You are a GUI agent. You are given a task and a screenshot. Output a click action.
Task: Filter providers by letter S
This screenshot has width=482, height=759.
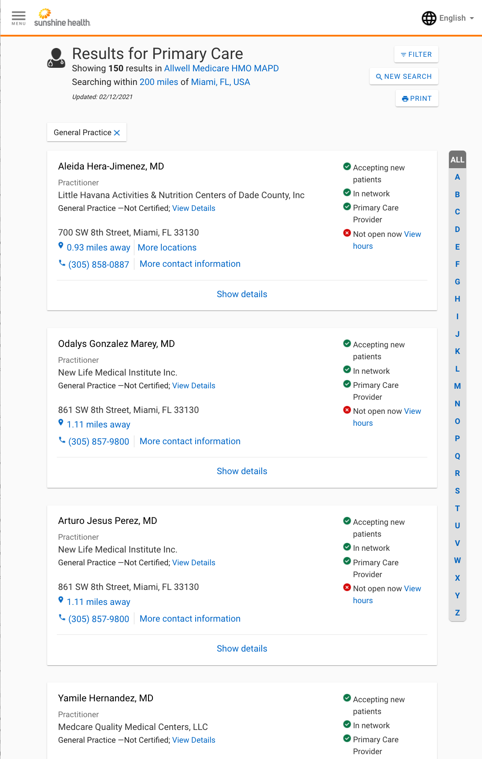[x=457, y=491]
